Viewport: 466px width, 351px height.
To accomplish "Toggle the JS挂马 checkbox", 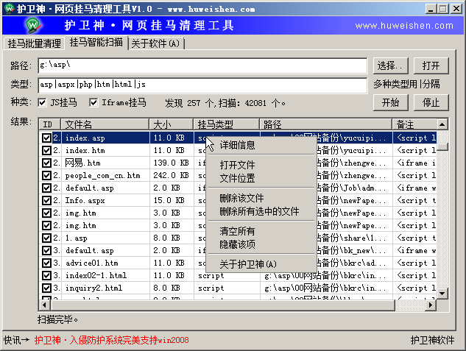I will point(42,103).
